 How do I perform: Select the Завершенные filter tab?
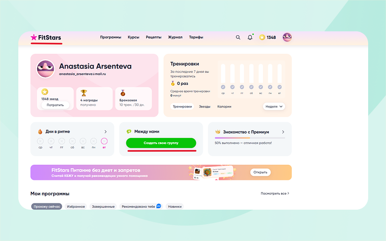103,207
